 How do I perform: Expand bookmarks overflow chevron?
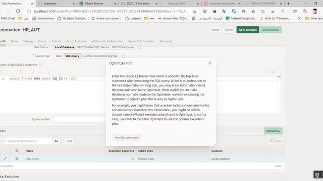(x=299, y=19)
